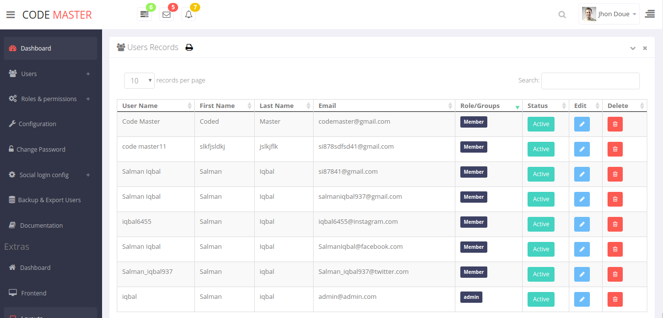Open the right sidebar toggle icon in header
Screen dimensions: 663x318
tap(650, 14)
